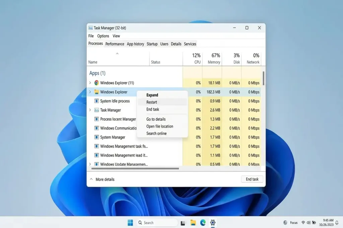This screenshot has width=343, height=228.
Task: Sort by the Status column header
Action: [x=166, y=58]
